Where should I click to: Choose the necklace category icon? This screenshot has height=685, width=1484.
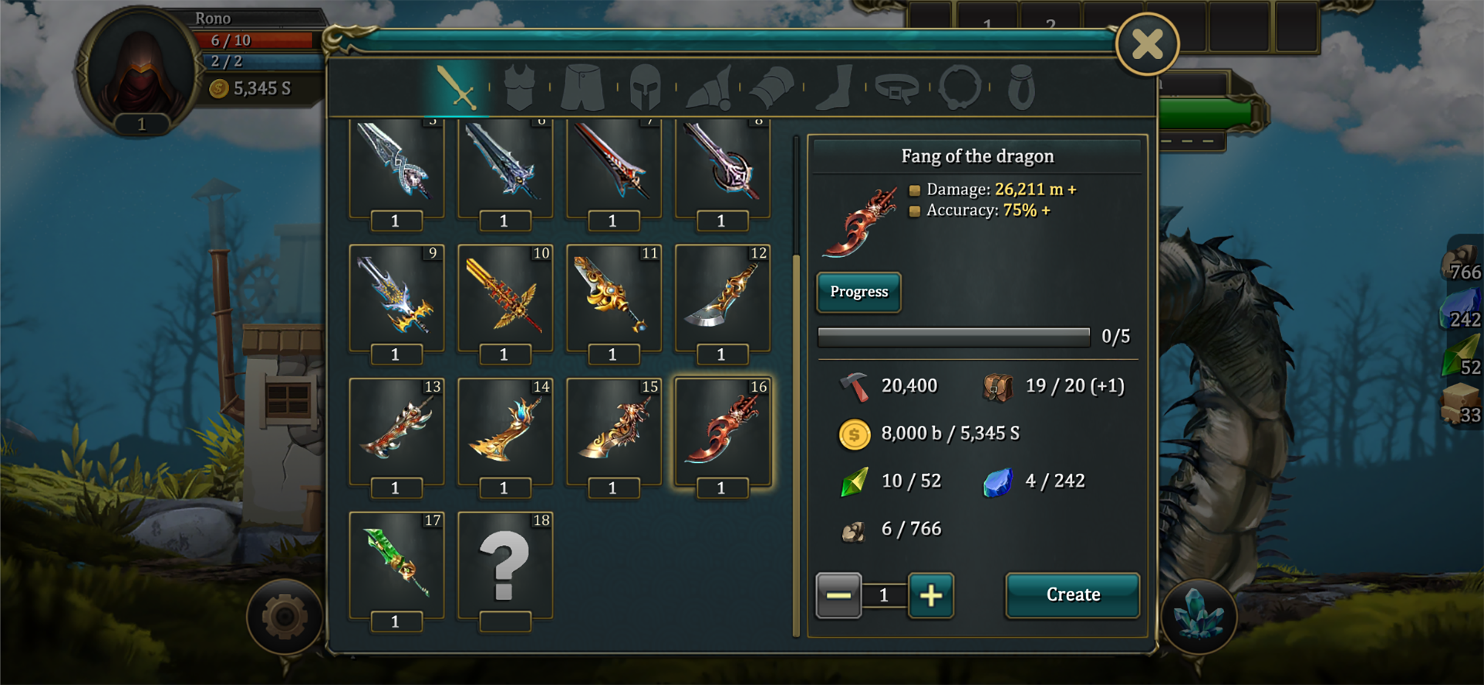(960, 88)
